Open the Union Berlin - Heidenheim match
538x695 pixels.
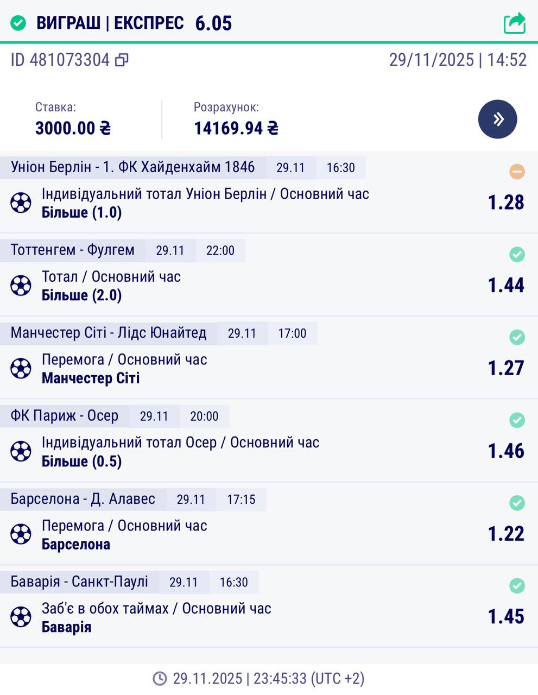pos(132,167)
